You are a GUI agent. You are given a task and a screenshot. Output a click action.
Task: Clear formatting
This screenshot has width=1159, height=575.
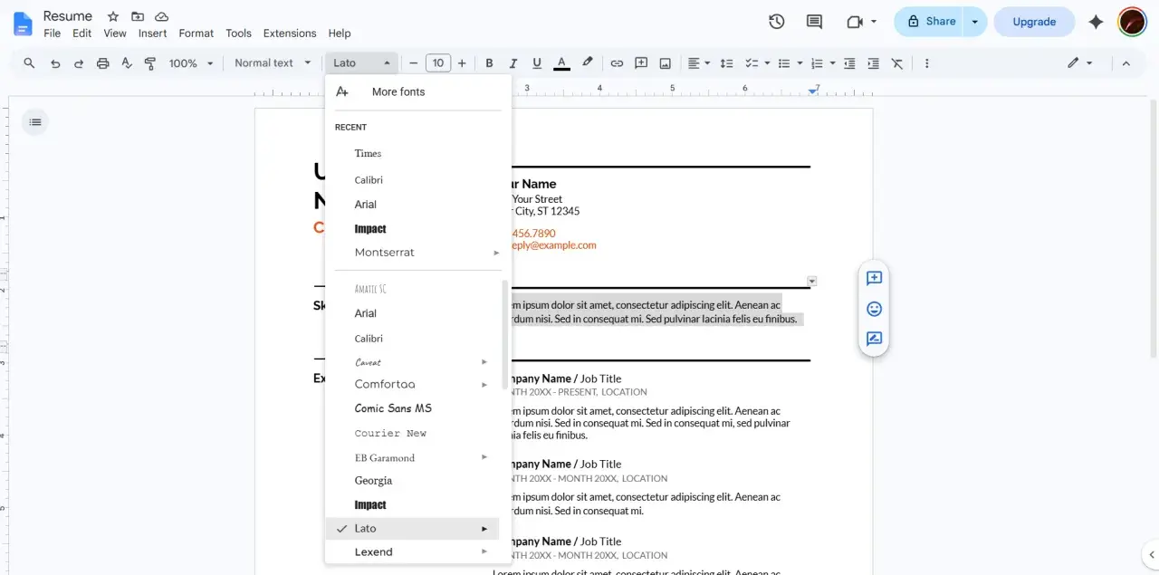(x=897, y=63)
